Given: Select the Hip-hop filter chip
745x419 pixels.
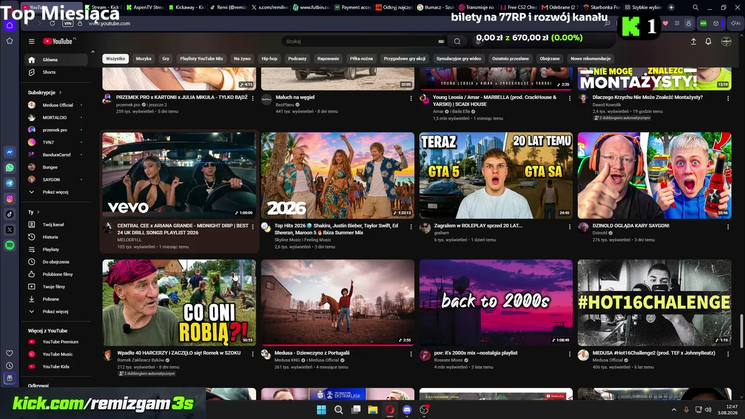Looking at the screenshot, I should coord(269,59).
